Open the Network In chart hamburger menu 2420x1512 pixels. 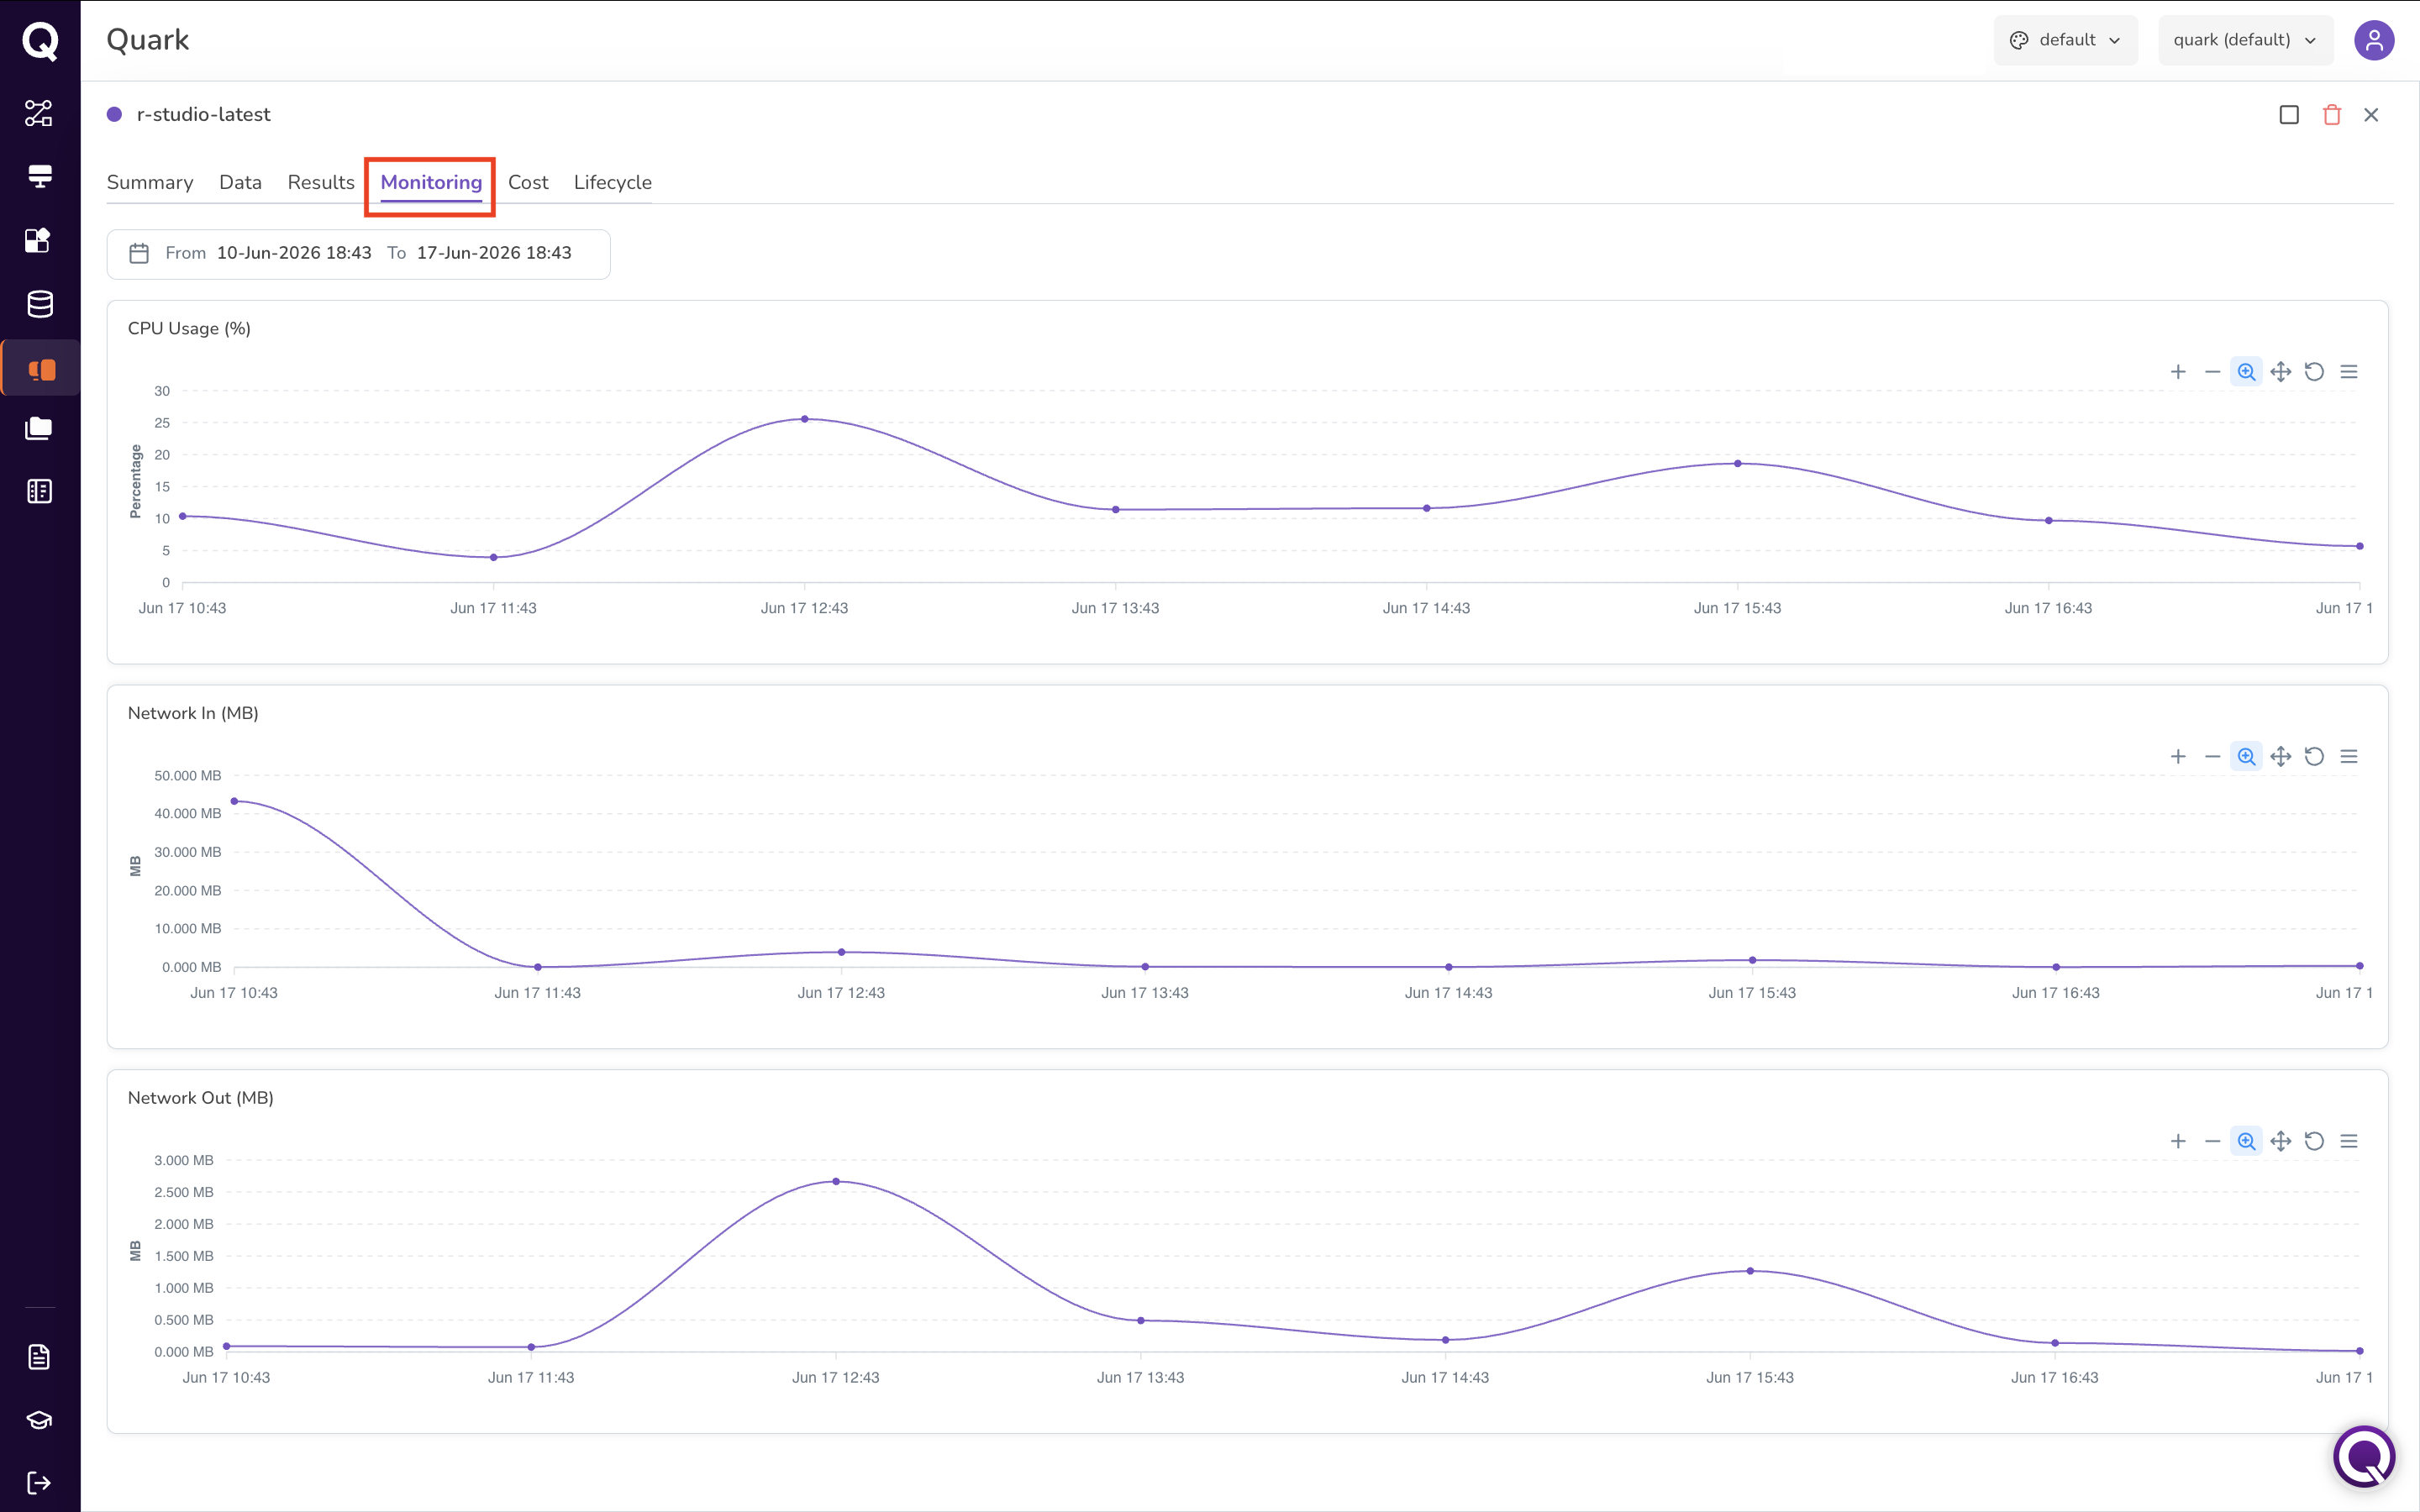tap(2349, 757)
